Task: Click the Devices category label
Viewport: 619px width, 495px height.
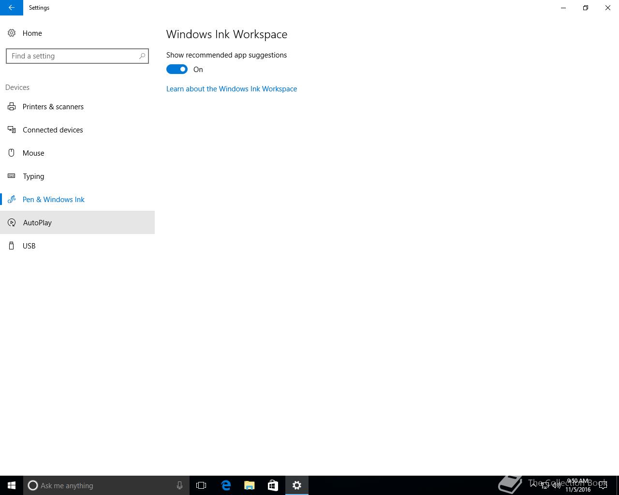Action: tap(17, 87)
